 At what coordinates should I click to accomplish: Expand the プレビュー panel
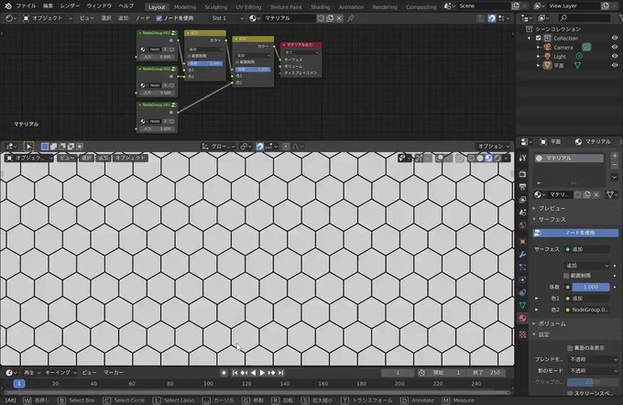point(552,208)
